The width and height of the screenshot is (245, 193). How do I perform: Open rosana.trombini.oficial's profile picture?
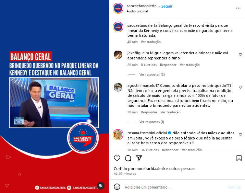click(118, 135)
